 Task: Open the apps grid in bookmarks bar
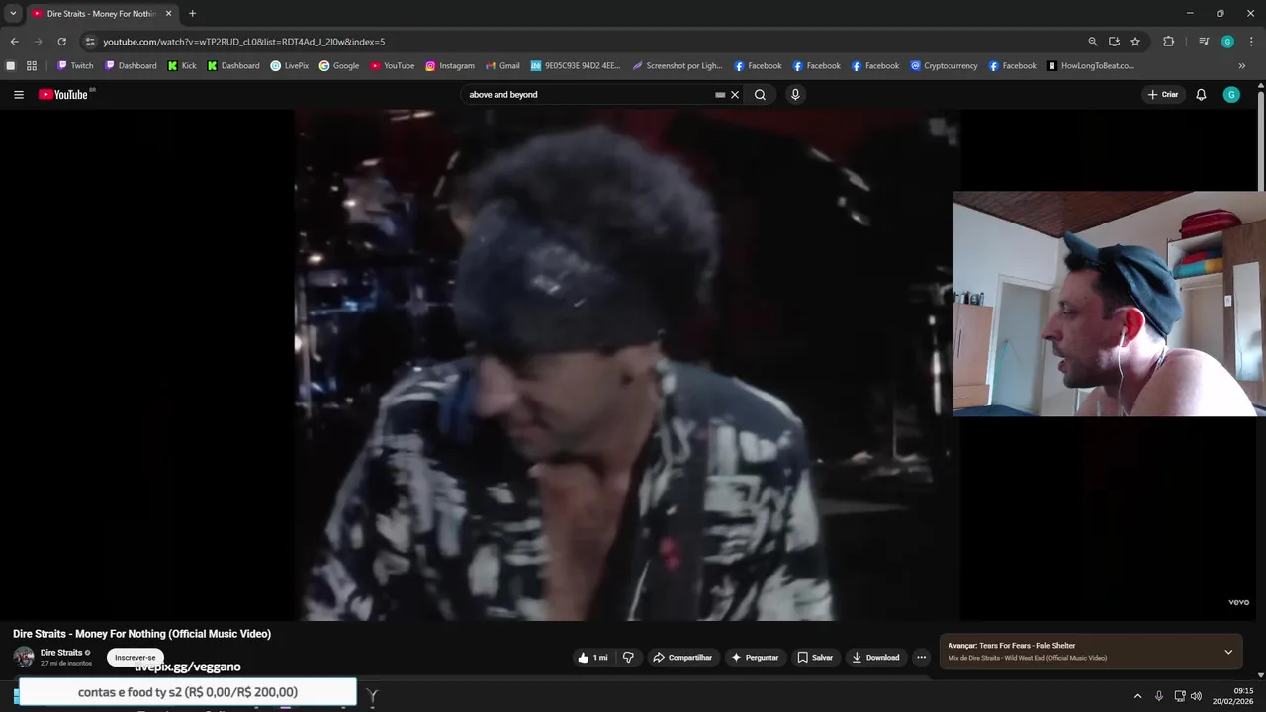32,66
